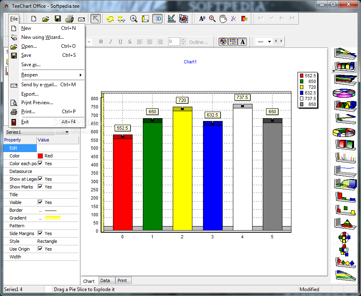Choose Exit from File menu
The height and width of the screenshot is (296, 361).
[x=47, y=122]
